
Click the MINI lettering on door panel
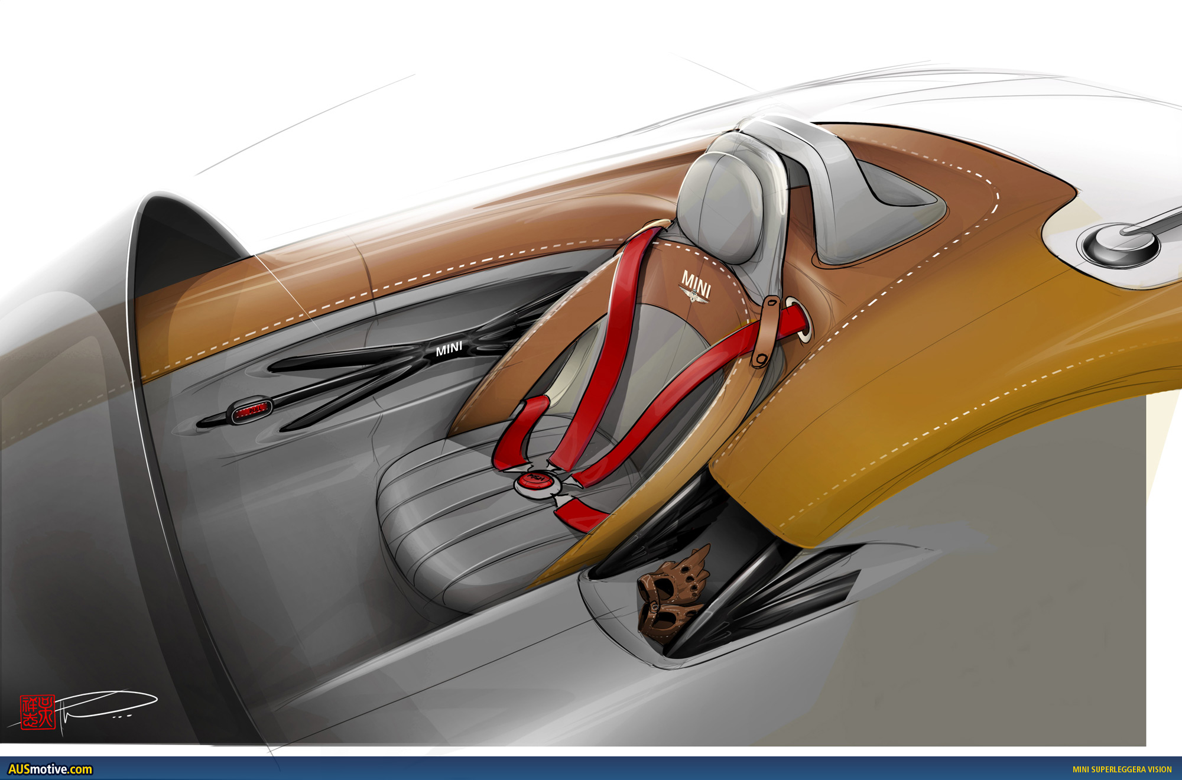[449, 349]
